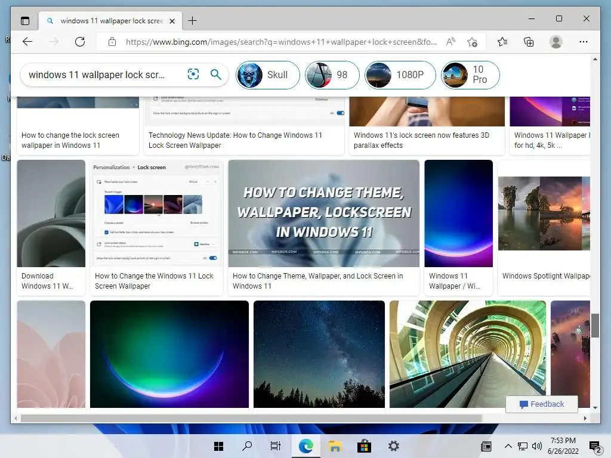Select the 10 Pro suggestion chip
This screenshot has width=611, height=458.
470,75
